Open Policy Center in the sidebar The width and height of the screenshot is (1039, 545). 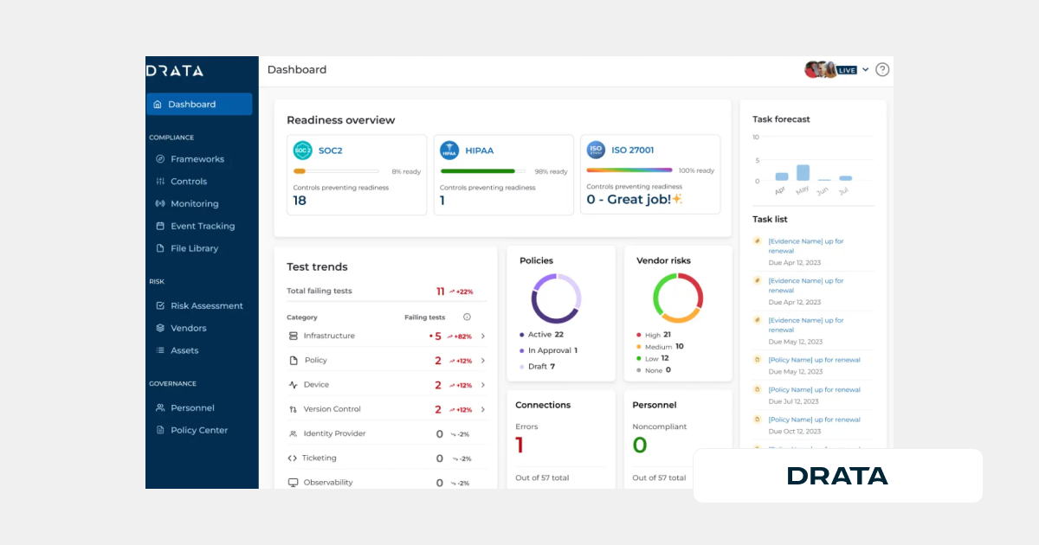pos(199,430)
